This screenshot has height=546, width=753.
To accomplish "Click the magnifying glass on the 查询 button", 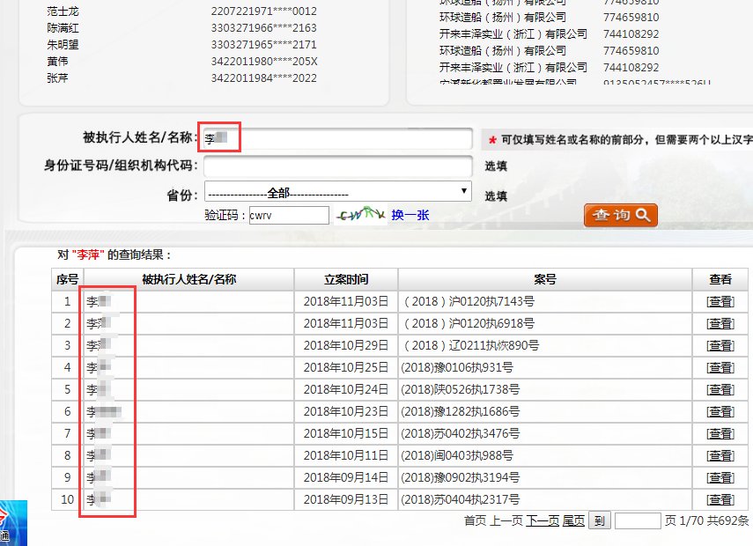I will tap(641, 214).
